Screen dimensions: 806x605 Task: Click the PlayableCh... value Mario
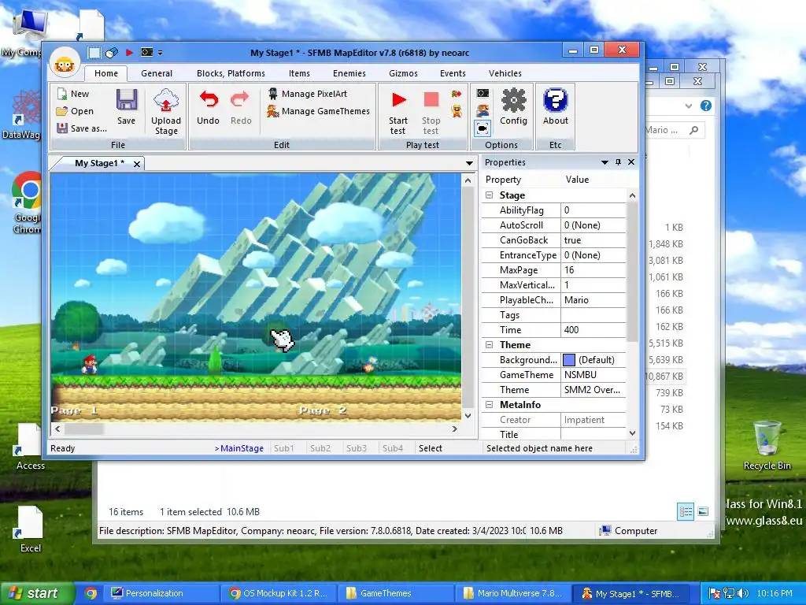click(593, 300)
